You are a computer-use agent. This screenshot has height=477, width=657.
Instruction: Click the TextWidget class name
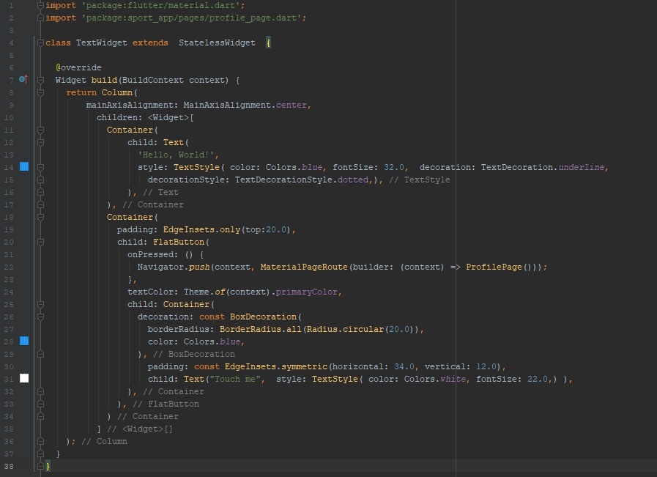[101, 42]
